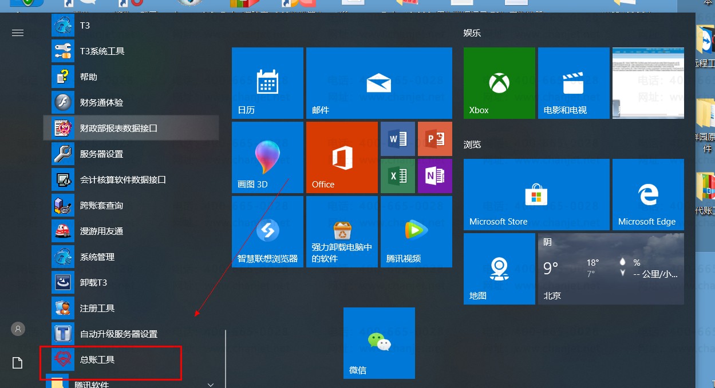Launch 会计核算软件数据接口
The width and height of the screenshot is (715, 388).
131,179
